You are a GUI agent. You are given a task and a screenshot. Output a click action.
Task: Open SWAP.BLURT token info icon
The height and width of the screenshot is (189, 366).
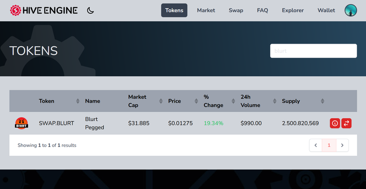tap(335, 123)
